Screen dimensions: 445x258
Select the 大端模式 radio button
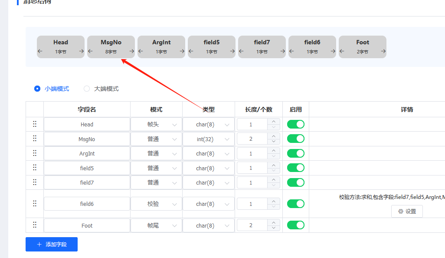coord(87,89)
